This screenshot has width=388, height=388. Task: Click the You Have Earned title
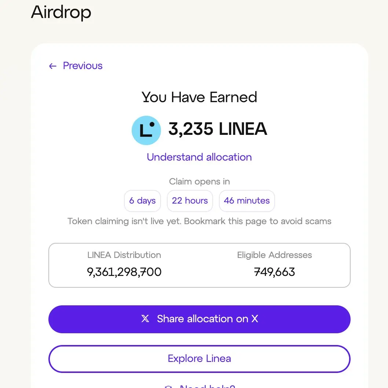[199, 97]
